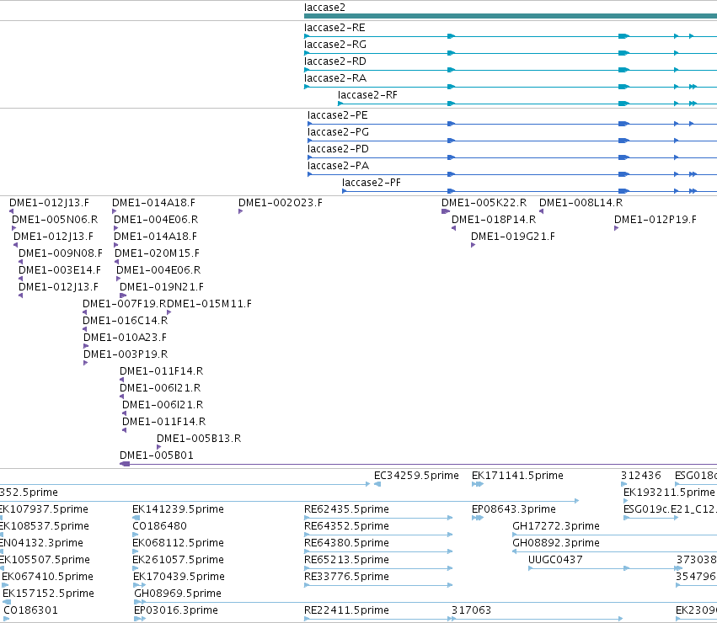
Task: Click the DME1-005K22.R feature label
Action: pos(484,204)
